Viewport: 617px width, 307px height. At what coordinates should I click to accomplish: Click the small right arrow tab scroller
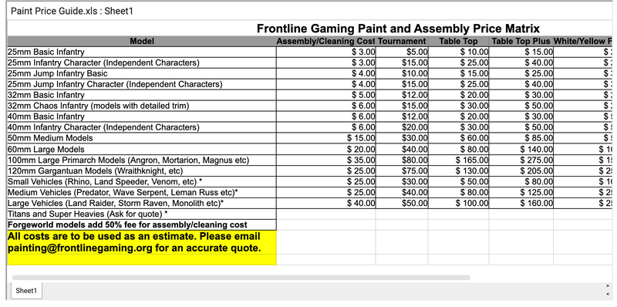click(x=609, y=285)
